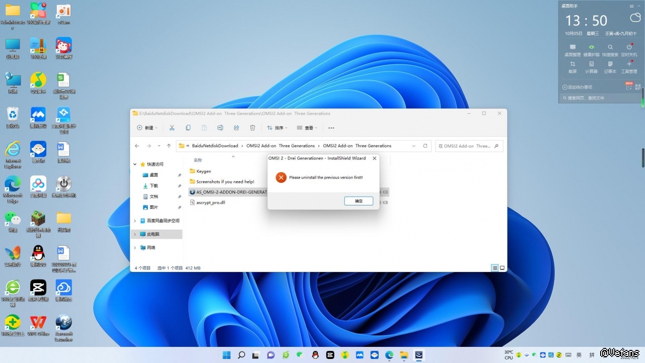Click the refresh button in address bar
645x363 pixels.
coord(425,146)
